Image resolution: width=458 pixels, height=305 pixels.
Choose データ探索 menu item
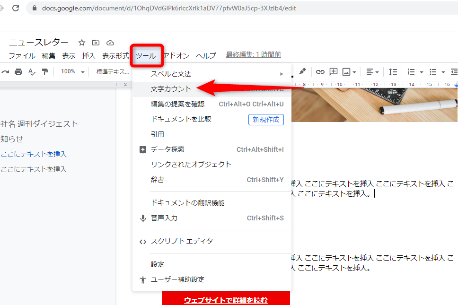[212, 149]
